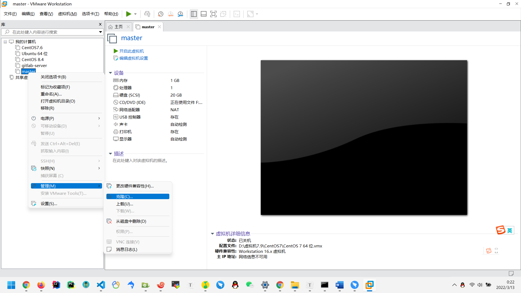The image size is (521, 293).
Task: Open the console view toolbar icon
Action: 237,14
